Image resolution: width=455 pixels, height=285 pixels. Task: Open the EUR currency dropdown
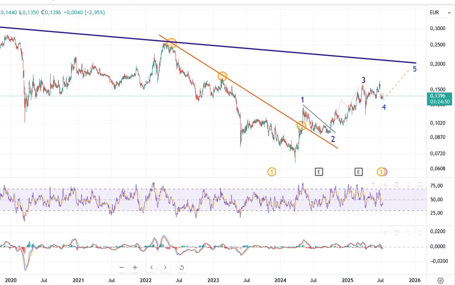(440, 13)
